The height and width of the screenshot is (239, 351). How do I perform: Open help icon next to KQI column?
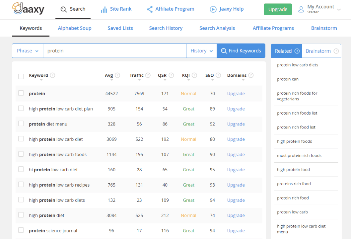point(194,75)
